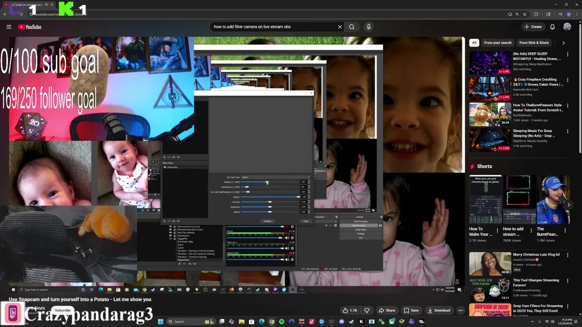The height and width of the screenshot is (327, 582).
Task: Open the YouTube account avatar menu
Action: pyautogui.click(x=567, y=27)
